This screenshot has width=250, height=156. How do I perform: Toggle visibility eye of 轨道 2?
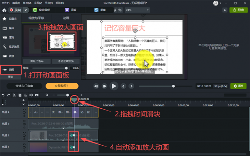tap(24, 133)
